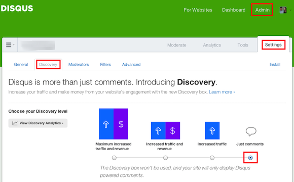
Task: Select Just comments radio button
Action: [250, 158]
